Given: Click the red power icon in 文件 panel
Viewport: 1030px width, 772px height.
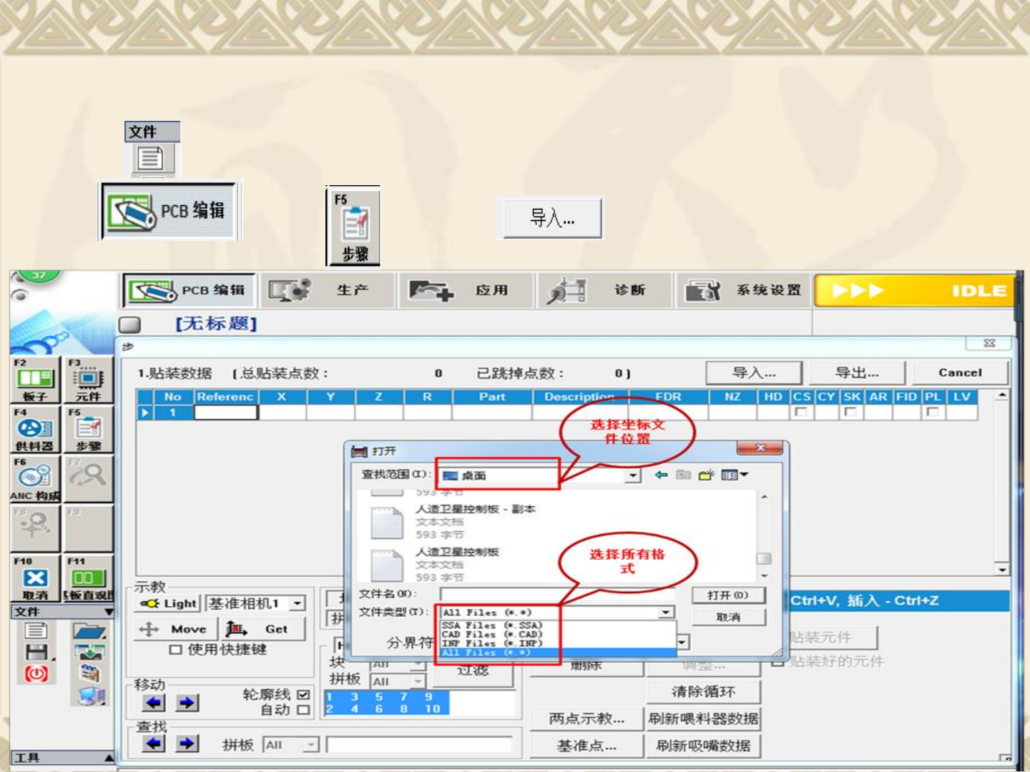Looking at the screenshot, I should click(x=36, y=673).
